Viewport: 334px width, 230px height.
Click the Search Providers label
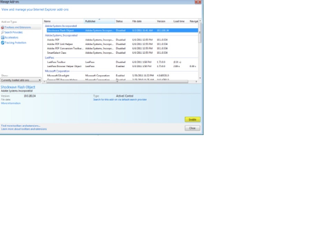pyautogui.click(x=13, y=32)
